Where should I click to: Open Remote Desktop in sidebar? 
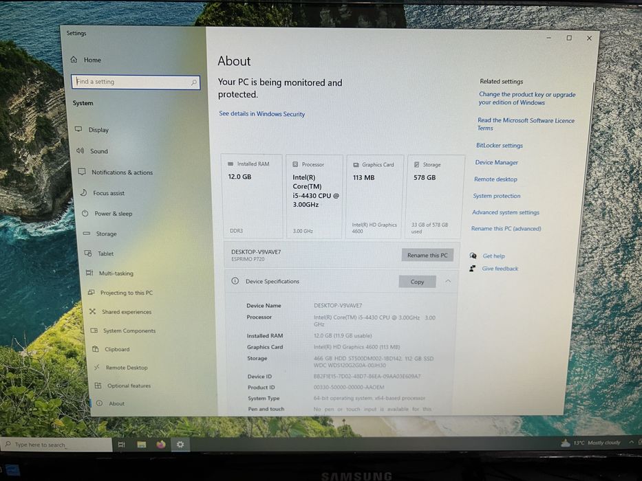point(121,368)
